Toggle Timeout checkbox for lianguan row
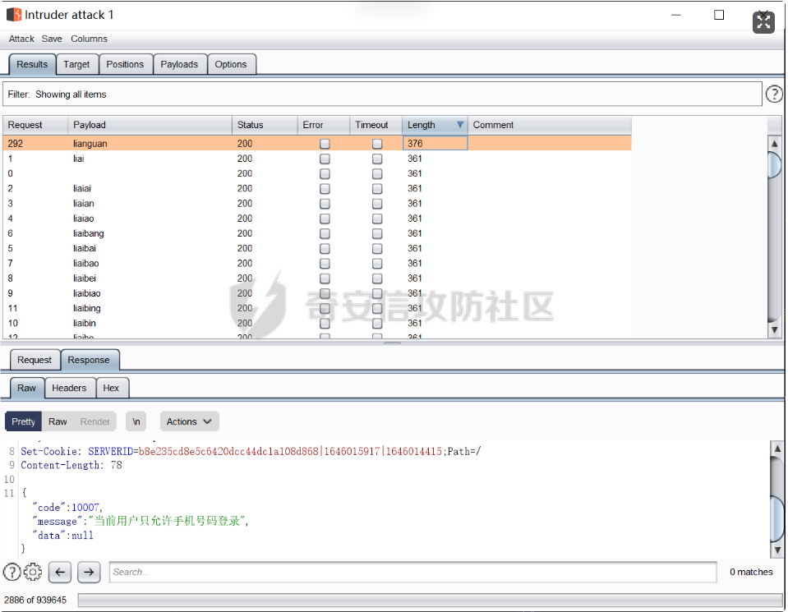788x612 pixels. click(377, 144)
